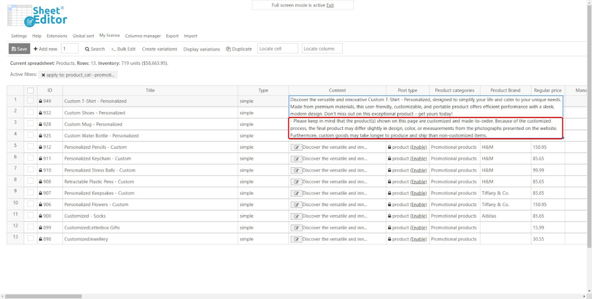Click Enable link for Personalized Keychain post type
This screenshot has width=592, height=299.
(419, 159)
